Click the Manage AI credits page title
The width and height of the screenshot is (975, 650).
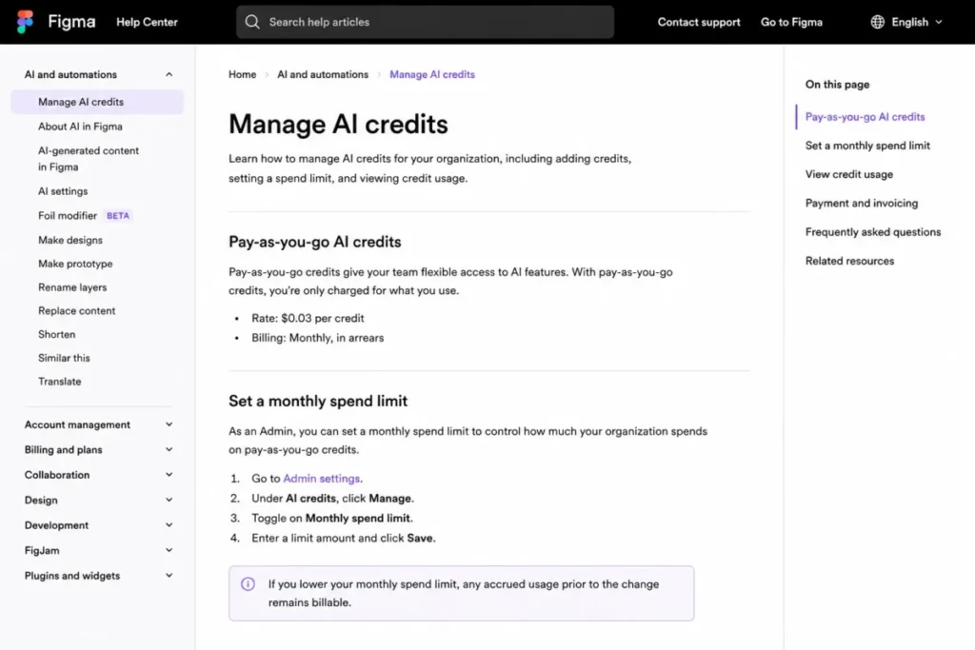(x=338, y=125)
